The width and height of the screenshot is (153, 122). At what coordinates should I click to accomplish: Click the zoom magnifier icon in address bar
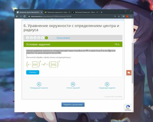[x=115, y=16]
